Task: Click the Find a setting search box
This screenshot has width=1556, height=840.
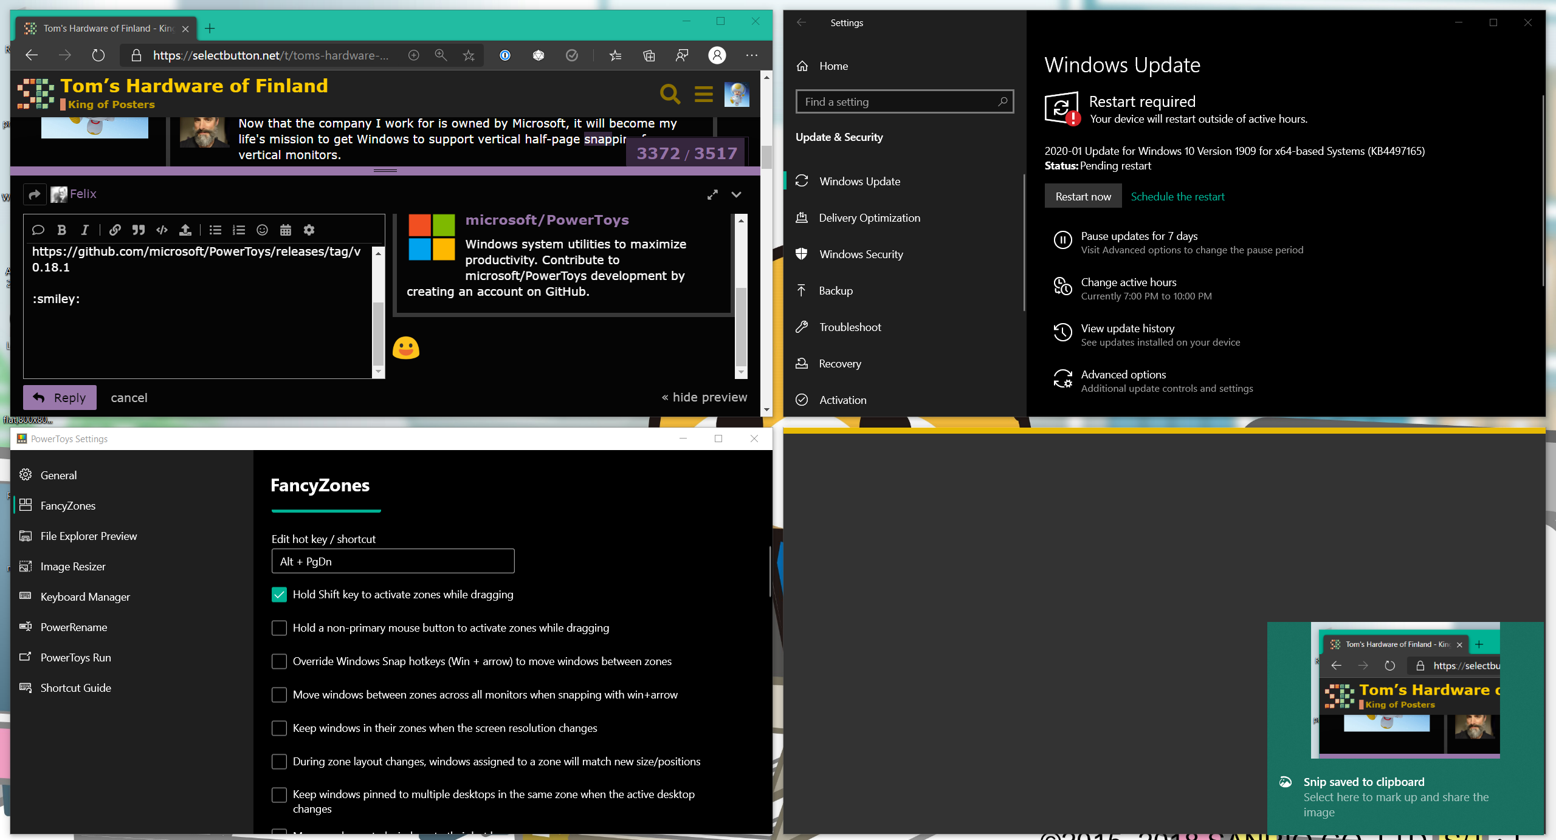Action: [x=898, y=102]
